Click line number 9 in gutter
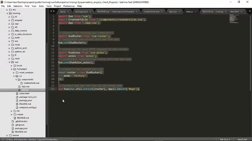The width and height of the screenshot is (252, 141). point(54,43)
